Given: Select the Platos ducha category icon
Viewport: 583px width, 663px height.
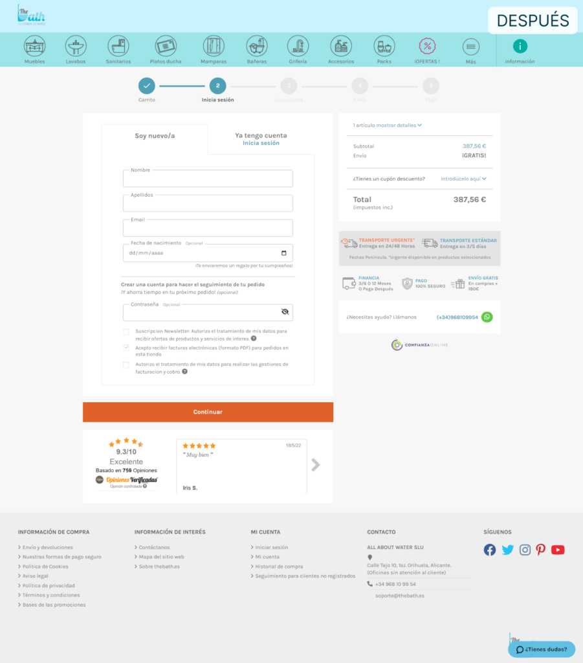Looking at the screenshot, I should click(166, 46).
